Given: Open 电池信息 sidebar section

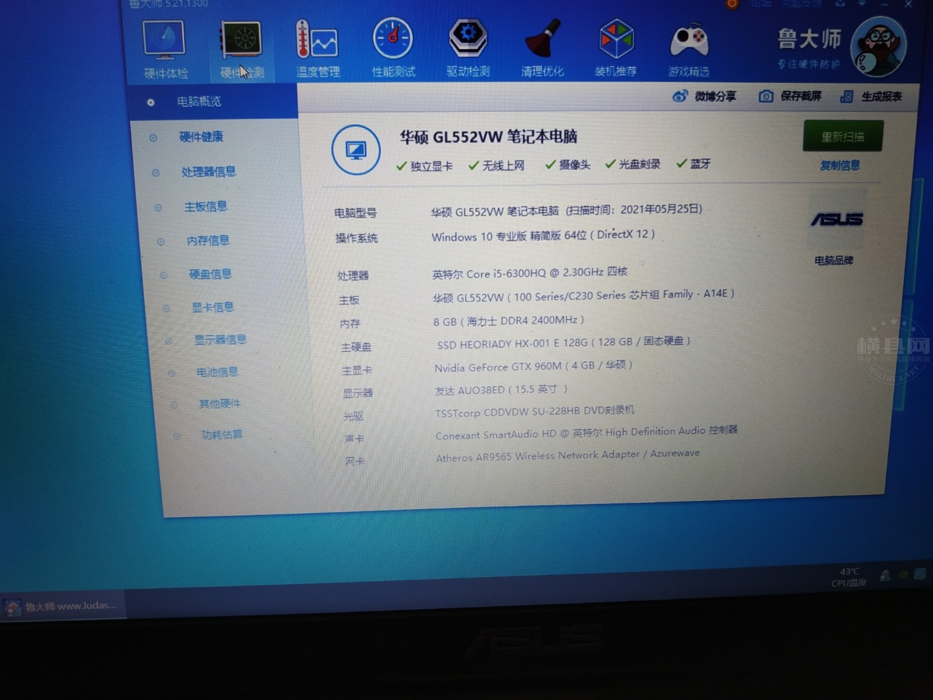Looking at the screenshot, I should pos(217,372).
